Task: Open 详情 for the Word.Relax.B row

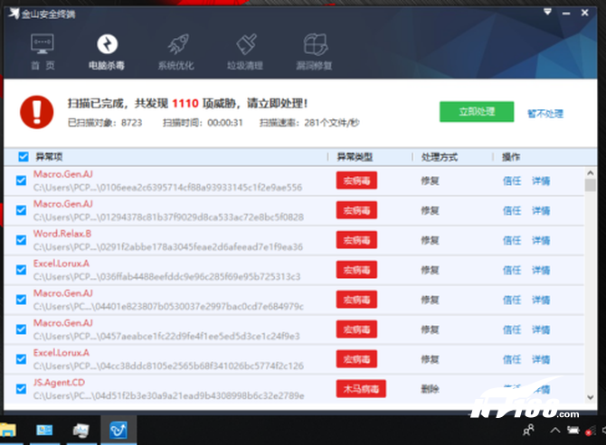Action: click(541, 240)
